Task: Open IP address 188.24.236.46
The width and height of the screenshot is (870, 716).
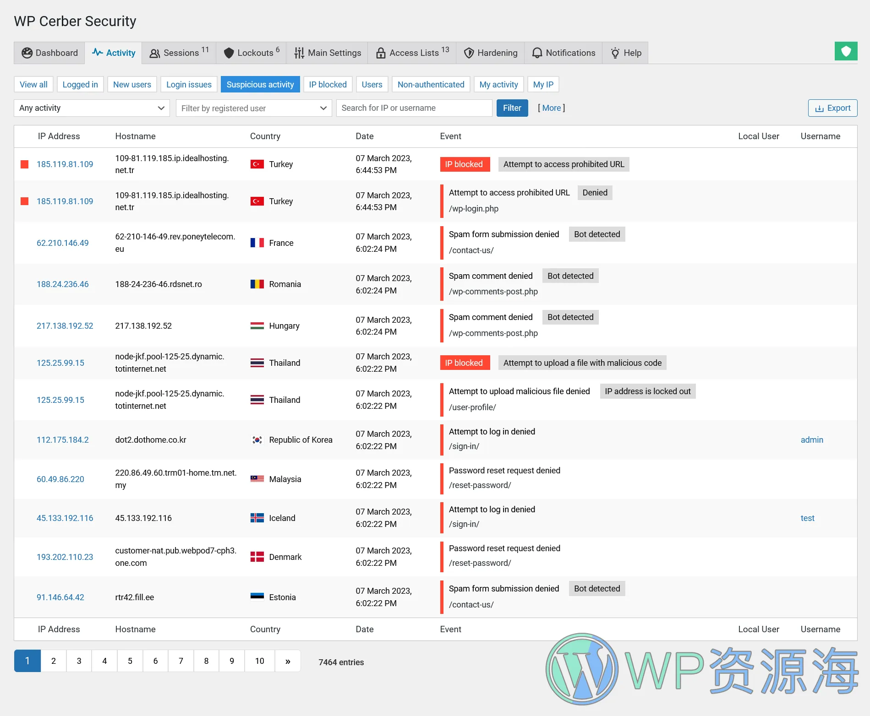Action: click(63, 284)
